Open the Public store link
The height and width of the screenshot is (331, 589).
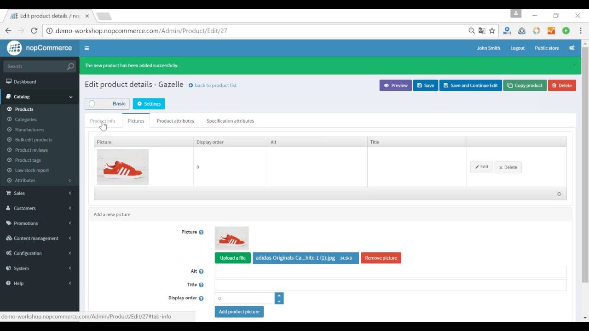click(x=547, y=48)
